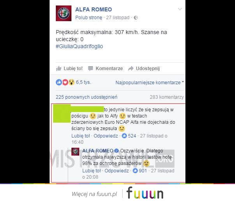Image resolution: width=235 pixels, height=201 pixels.
Task: Click Polub stronę to like the page
Action: (x=89, y=18)
